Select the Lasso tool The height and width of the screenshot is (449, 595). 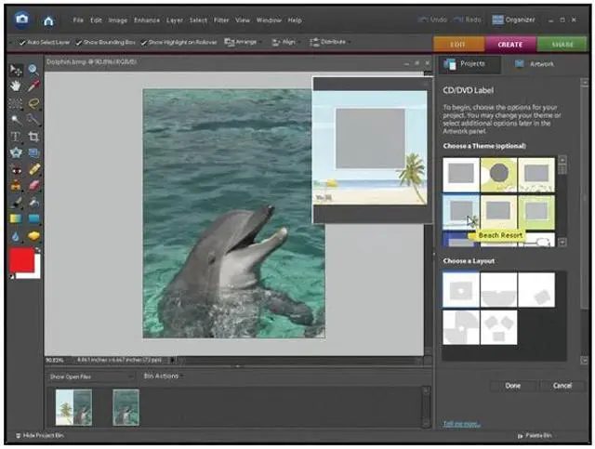[33, 103]
